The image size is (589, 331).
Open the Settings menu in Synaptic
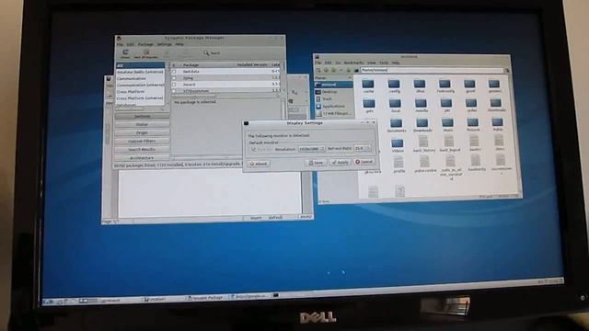tap(164, 44)
